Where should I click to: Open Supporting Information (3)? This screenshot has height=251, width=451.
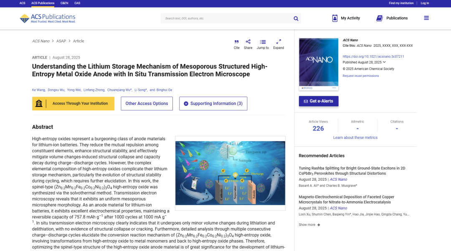click(213, 103)
